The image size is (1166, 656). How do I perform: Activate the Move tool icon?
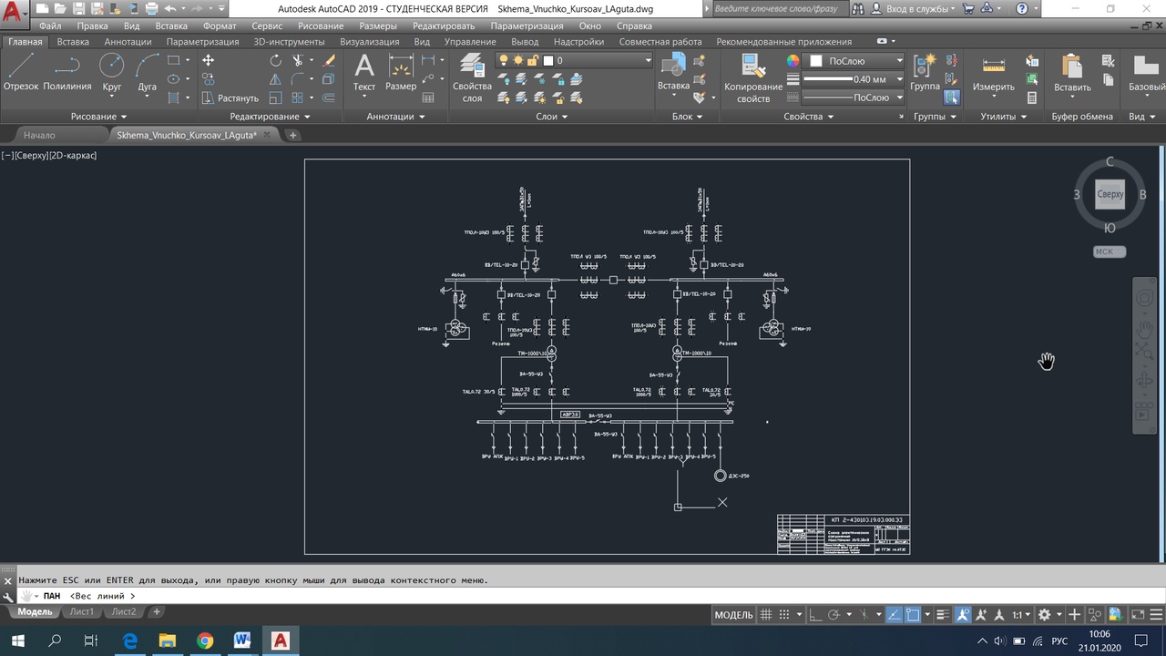pos(208,60)
